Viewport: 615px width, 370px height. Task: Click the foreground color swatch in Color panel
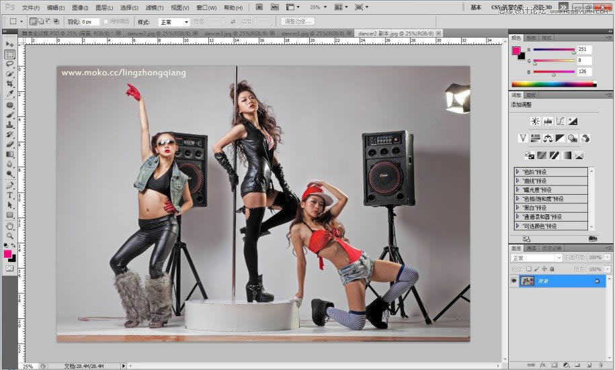tap(516, 51)
